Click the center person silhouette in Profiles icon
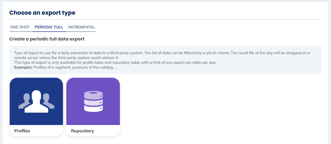The image size is (331, 144). [x=36, y=102]
